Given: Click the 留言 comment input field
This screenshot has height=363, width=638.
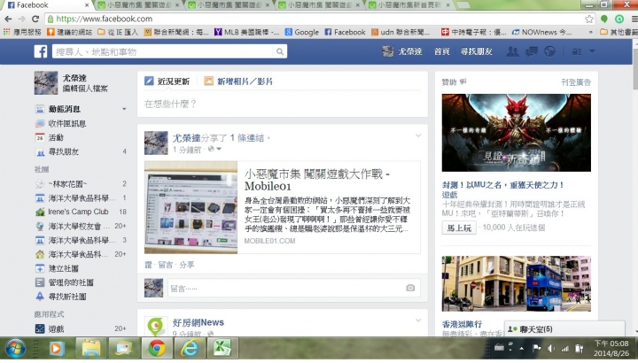Looking at the screenshot, I should pyautogui.click(x=286, y=289).
